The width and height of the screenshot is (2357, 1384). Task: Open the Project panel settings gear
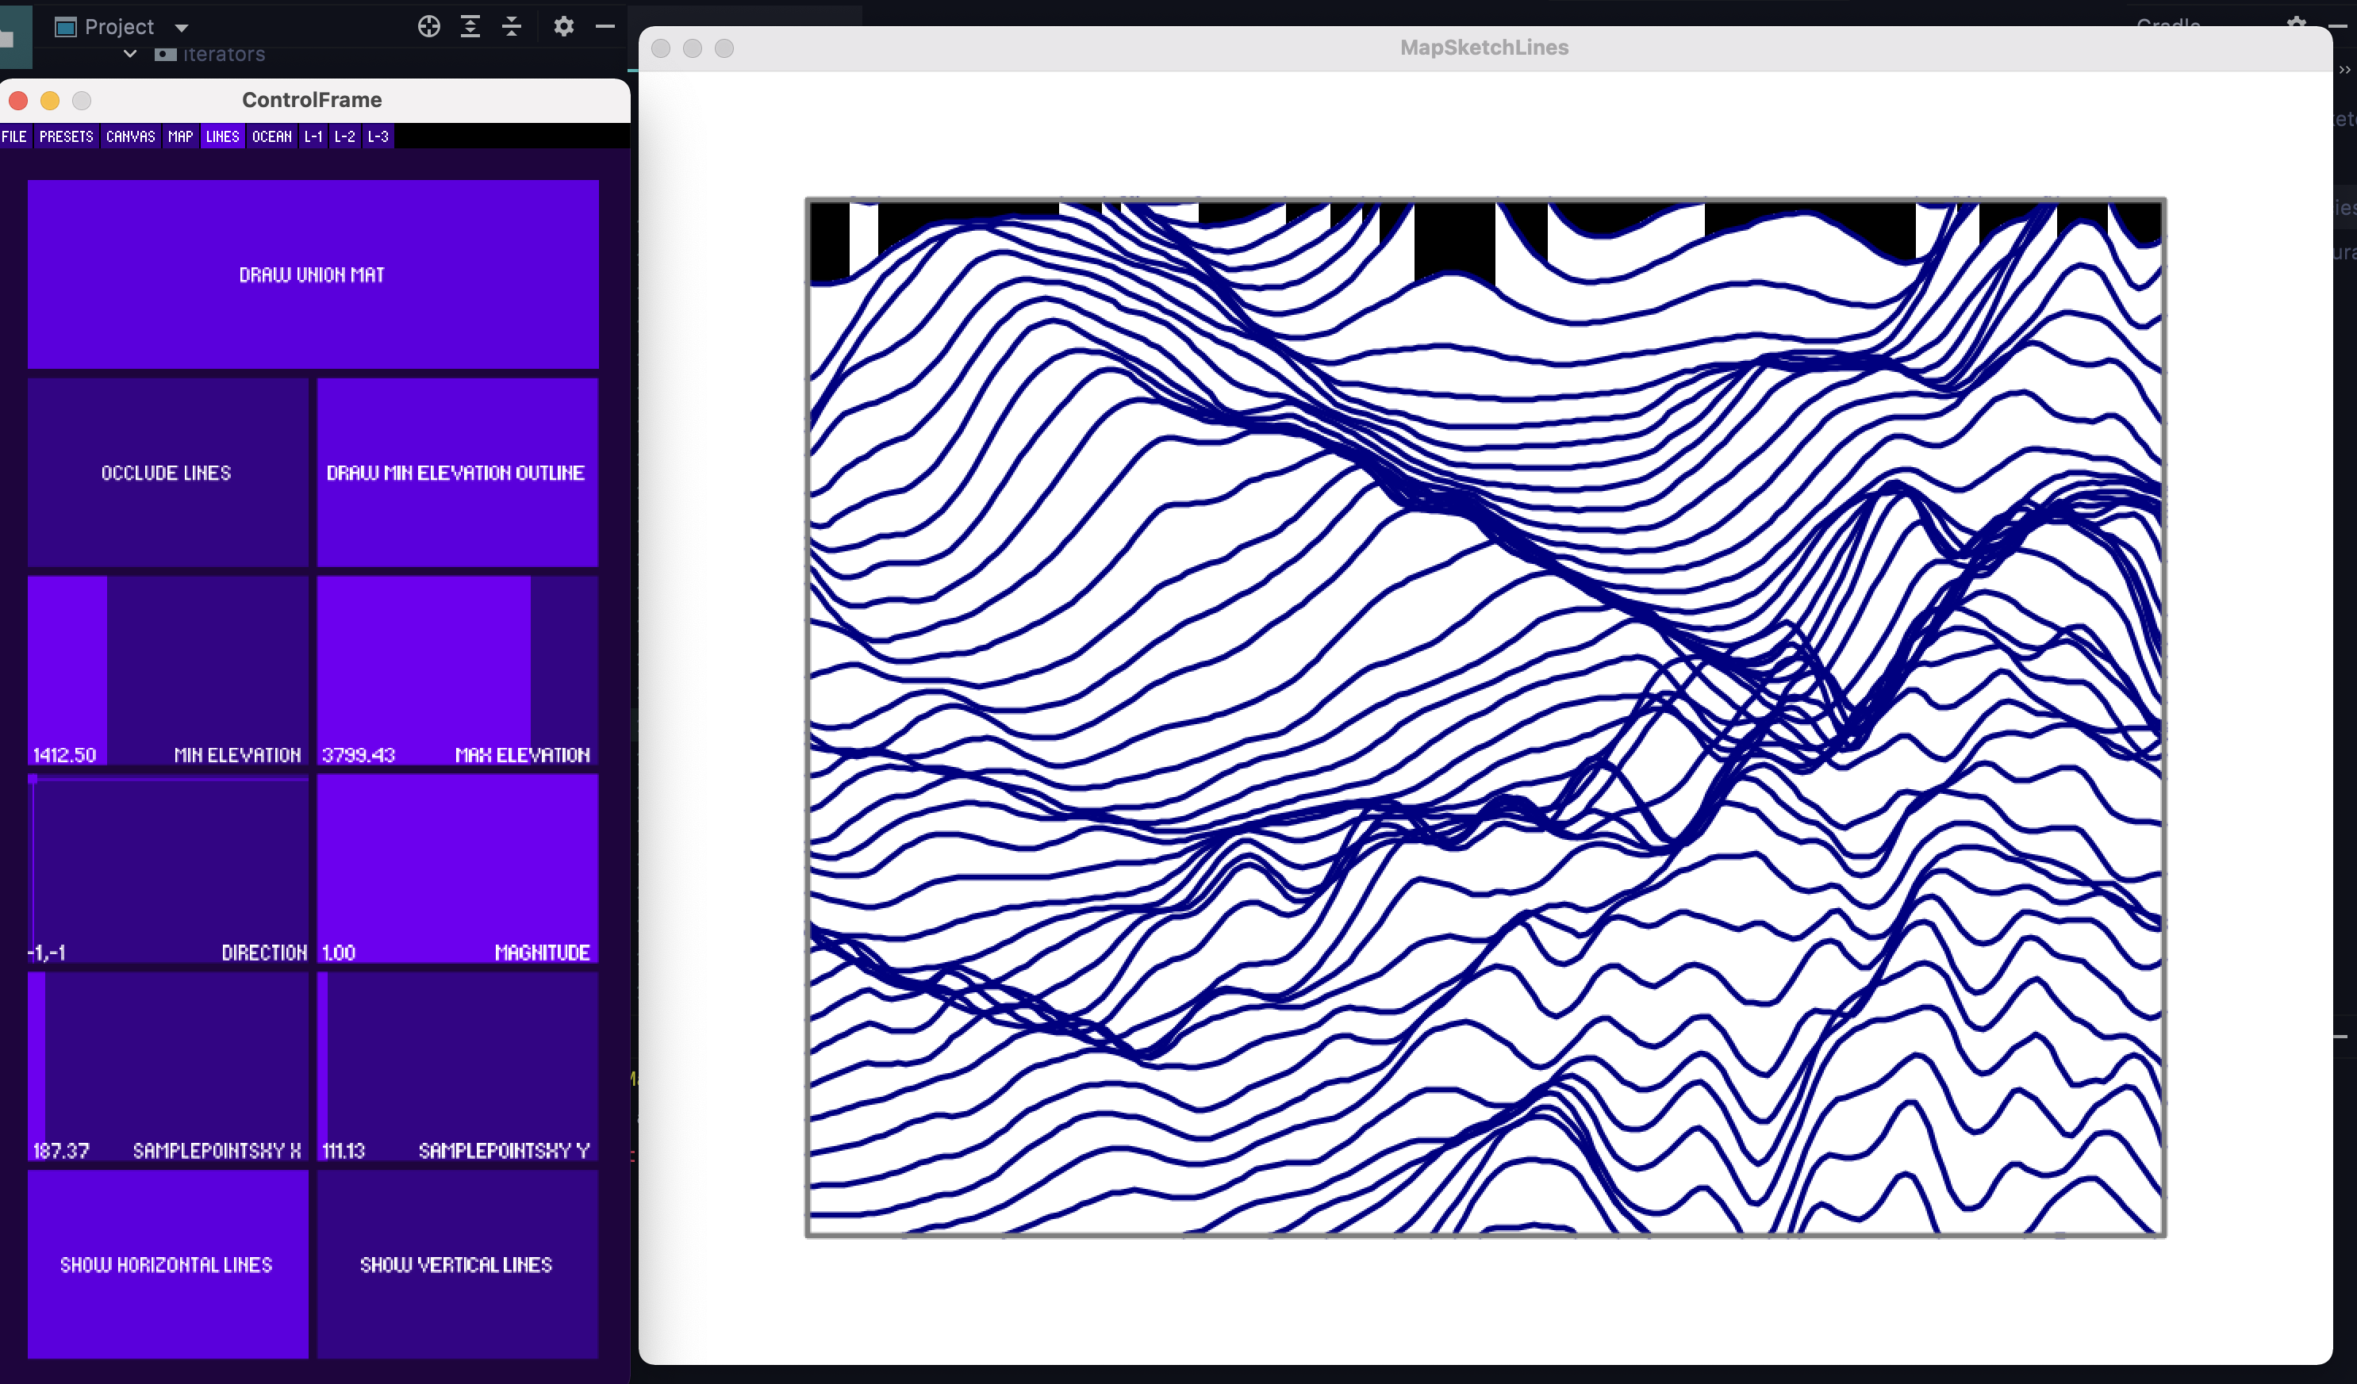[x=564, y=26]
